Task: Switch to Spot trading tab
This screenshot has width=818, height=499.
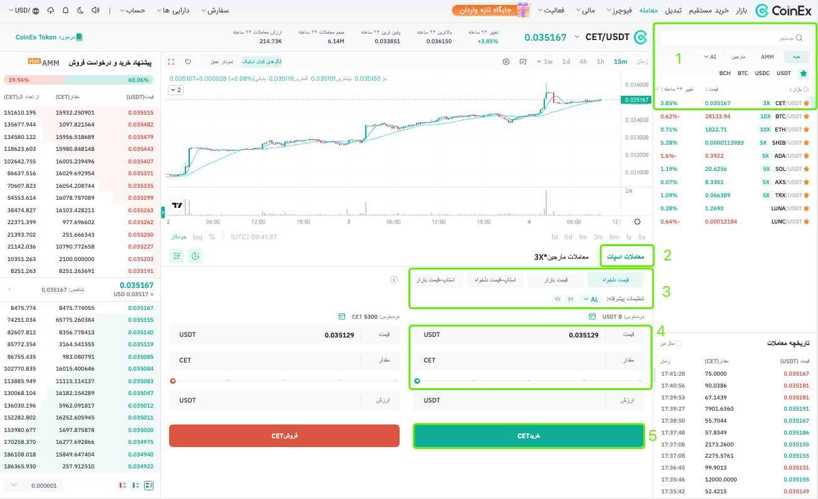Action: [x=626, y=256]
